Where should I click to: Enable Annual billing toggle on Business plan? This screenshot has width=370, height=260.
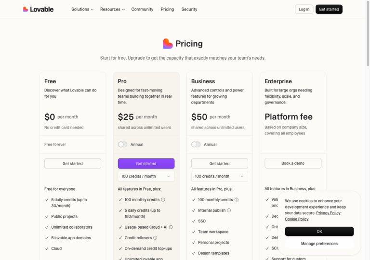pyautogui.click(x=196, y=144)
